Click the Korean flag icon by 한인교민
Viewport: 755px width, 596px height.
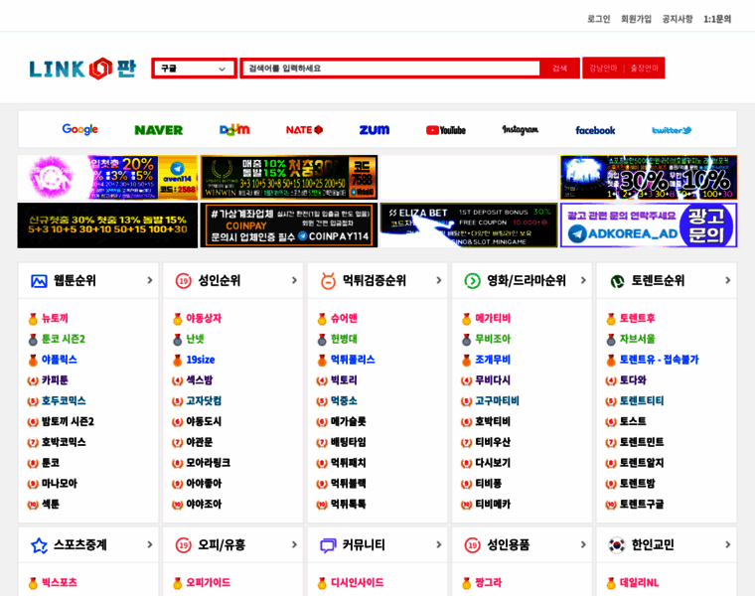click(x=617, y=545)
